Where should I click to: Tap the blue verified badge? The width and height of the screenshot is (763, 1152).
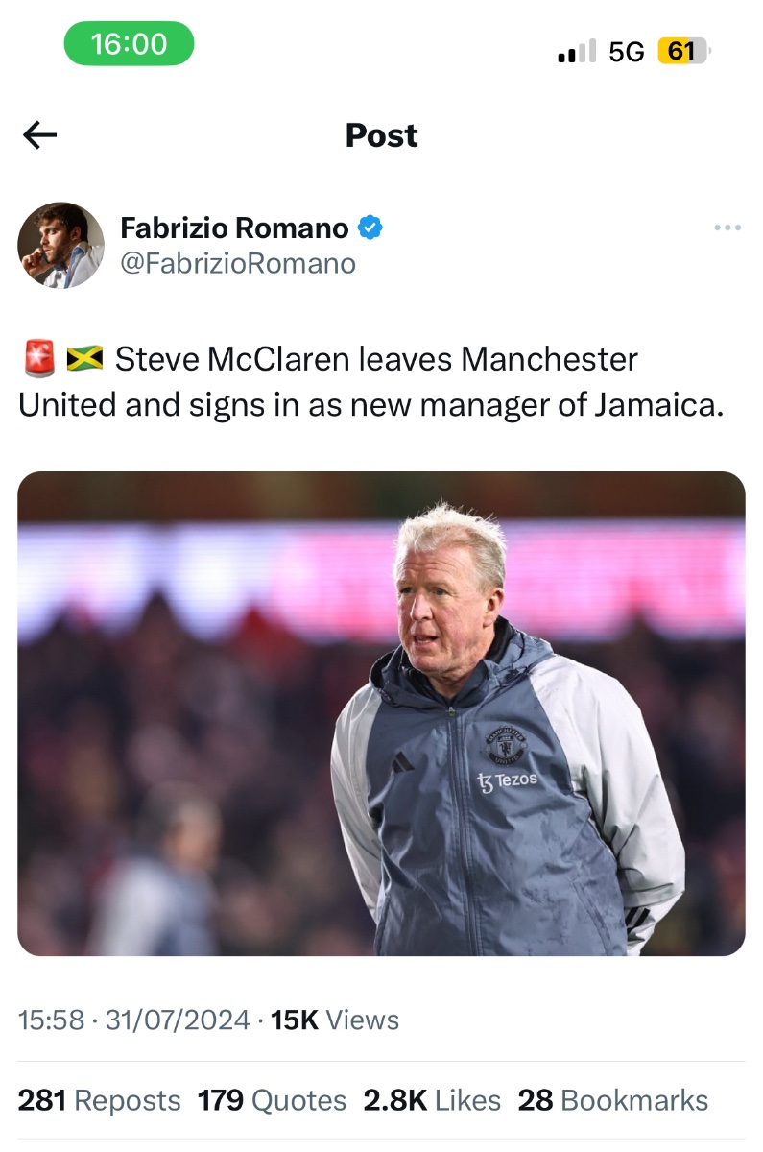[x=371, y=228]
